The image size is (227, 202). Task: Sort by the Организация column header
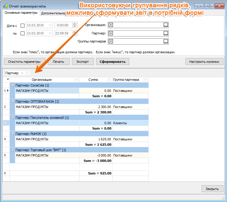pyautogui.click(x=42, y=80)
